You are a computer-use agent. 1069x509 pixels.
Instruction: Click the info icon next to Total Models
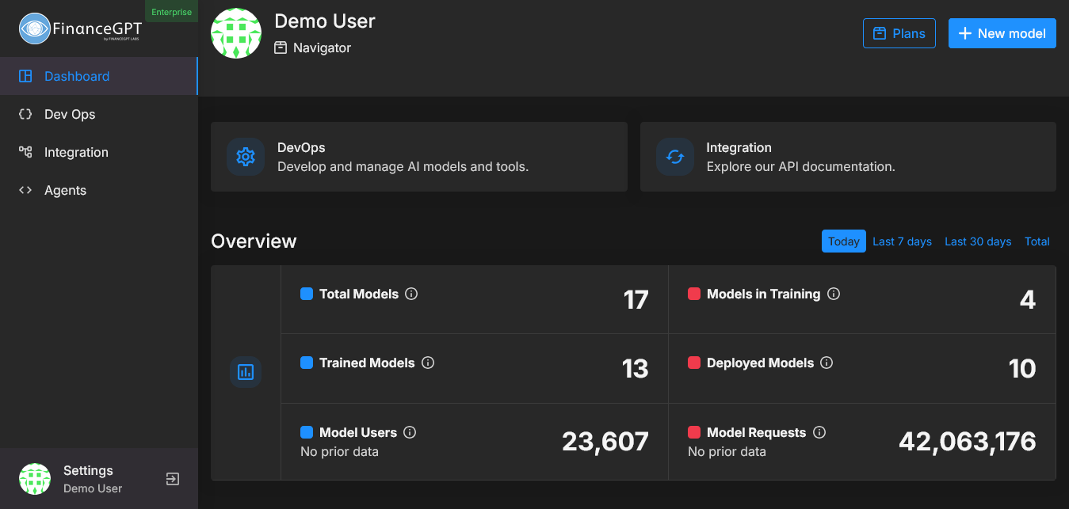(x=411, y=294)
